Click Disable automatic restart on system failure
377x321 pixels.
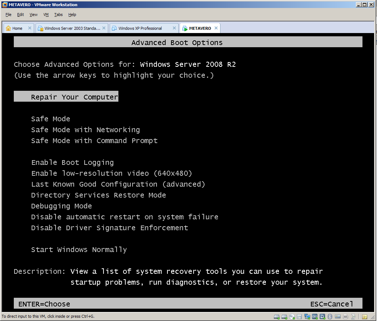click(x=125, y=217)
